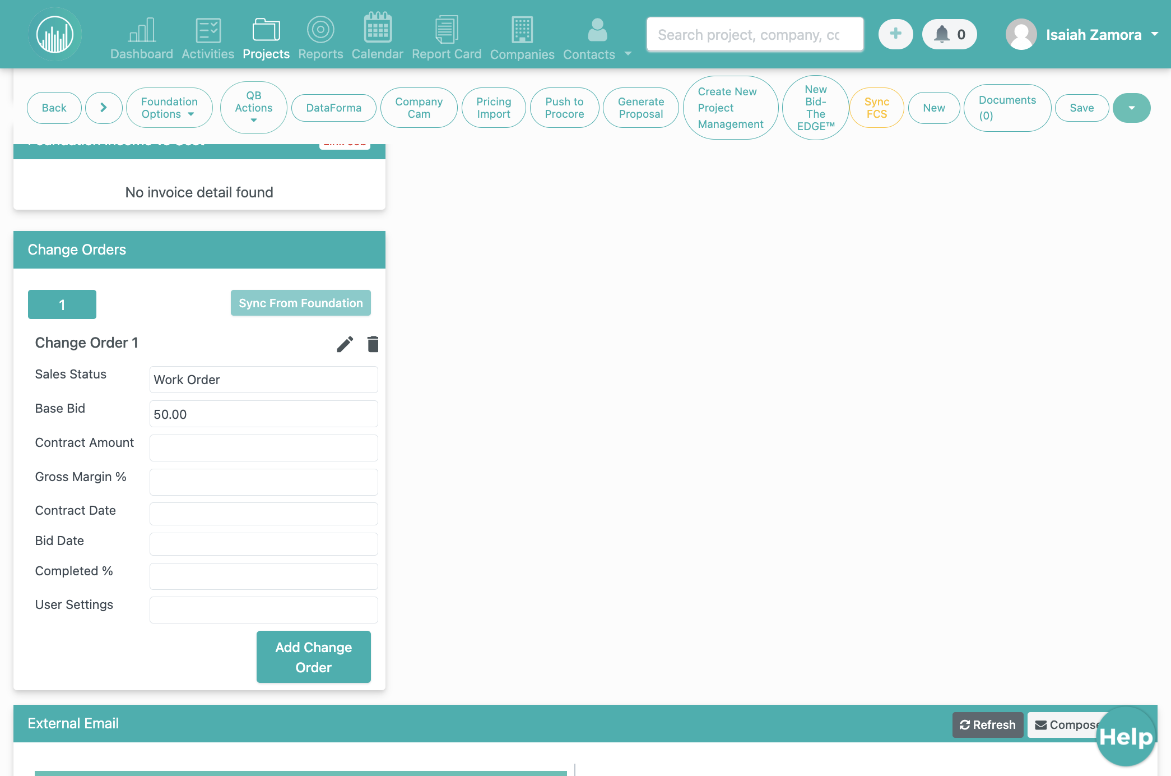The width and height of the screenshot is (1171, 776).
Task: Click Sync From Foundation button
Action: (x=301, y=303)
